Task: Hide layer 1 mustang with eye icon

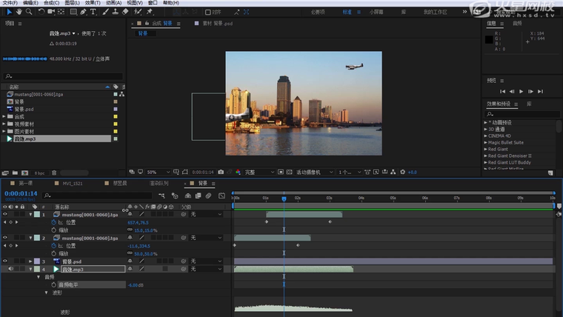Action: point(5,214)
